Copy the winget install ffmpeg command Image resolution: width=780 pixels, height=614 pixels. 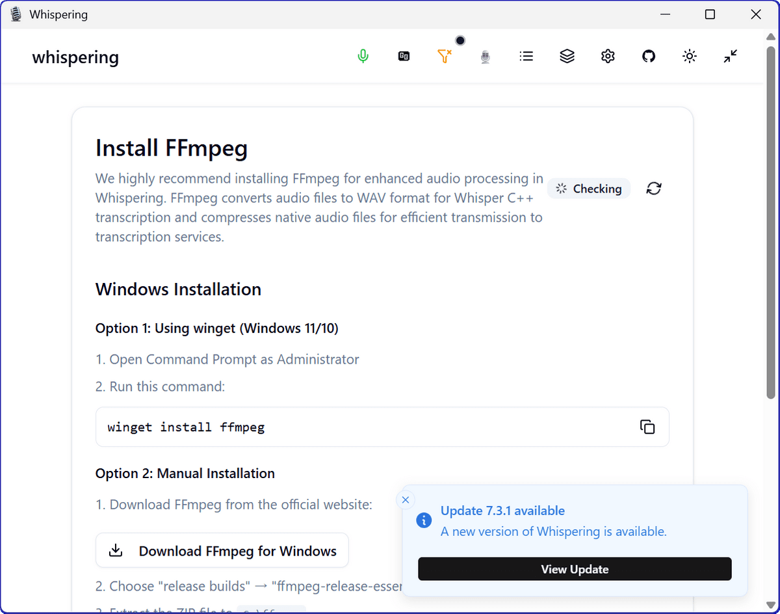tap(647, 427)
